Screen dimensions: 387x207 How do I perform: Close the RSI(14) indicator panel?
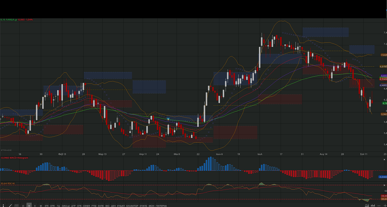click(x=384, y=185)
